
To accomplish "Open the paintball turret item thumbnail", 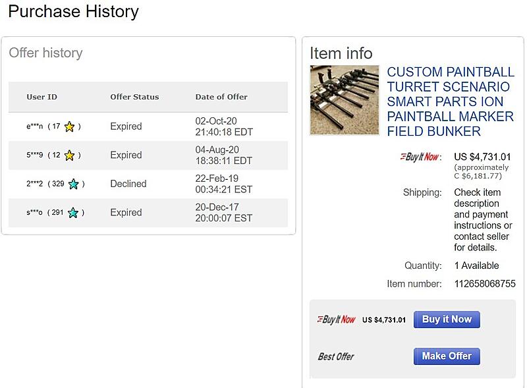I will click(x=345, y=100).
